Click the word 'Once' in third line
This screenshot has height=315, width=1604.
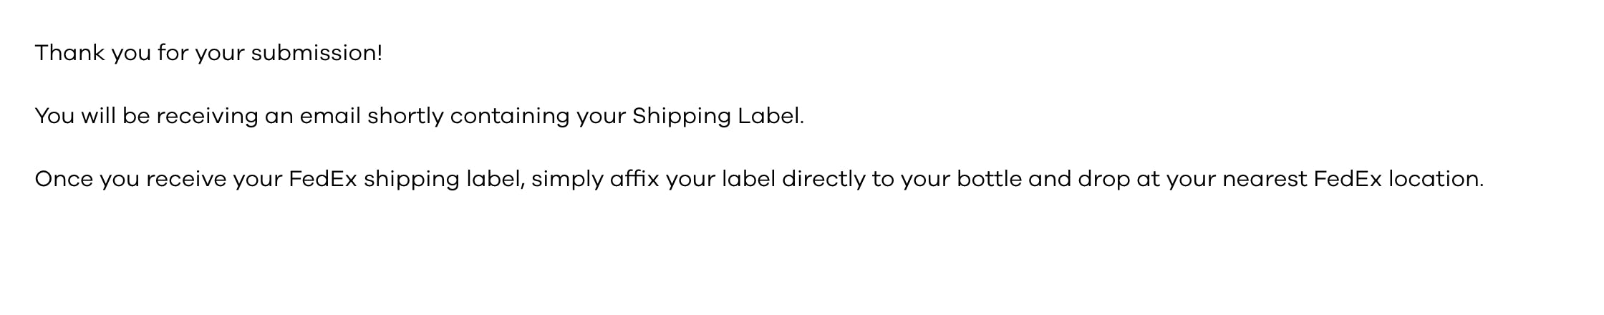pyautogui.click(x=64, y=178)
